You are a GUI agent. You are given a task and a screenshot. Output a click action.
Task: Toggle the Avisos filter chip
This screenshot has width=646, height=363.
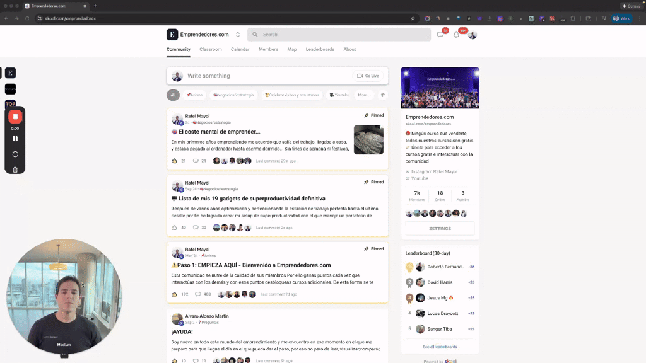(x=194, y=95)
